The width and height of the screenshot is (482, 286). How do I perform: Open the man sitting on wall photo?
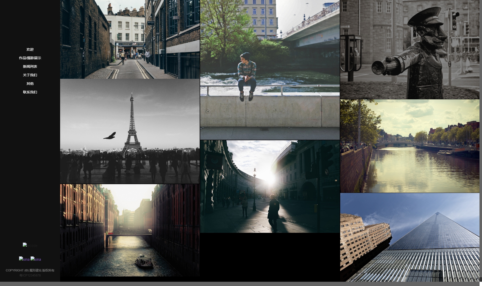click(270, 70)
